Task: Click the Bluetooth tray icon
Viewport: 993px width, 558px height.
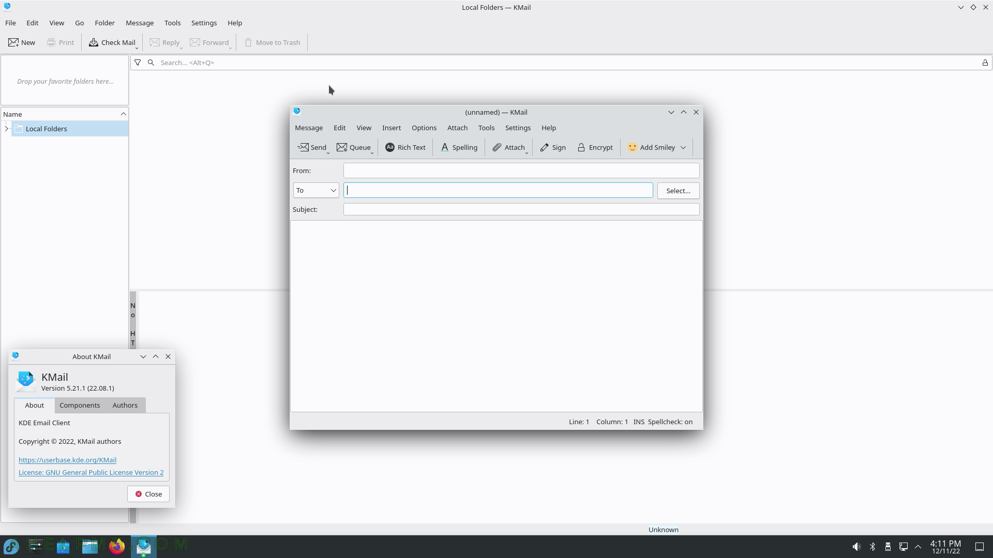Action: 872,547
